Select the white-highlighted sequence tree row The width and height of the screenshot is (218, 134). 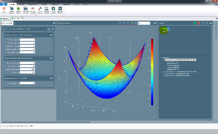click(180, 60)
